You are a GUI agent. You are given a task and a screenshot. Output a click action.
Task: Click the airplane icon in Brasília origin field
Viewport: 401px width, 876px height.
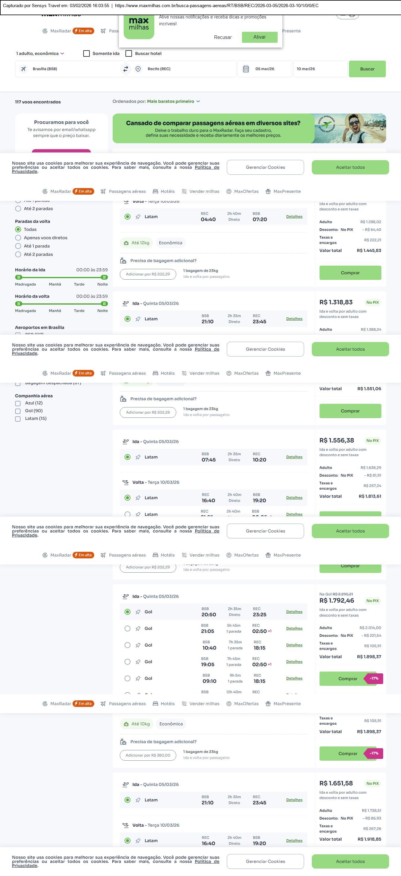(x=23, y=69)
